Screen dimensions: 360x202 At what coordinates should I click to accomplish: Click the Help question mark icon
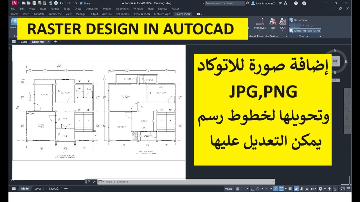click(296, 3)
